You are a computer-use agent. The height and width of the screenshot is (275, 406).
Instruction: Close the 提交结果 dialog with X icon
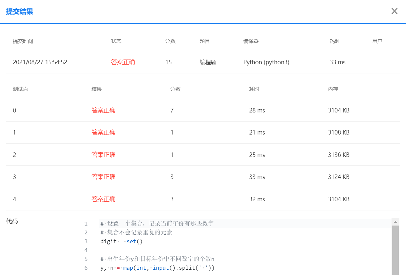tap(394, 11)
